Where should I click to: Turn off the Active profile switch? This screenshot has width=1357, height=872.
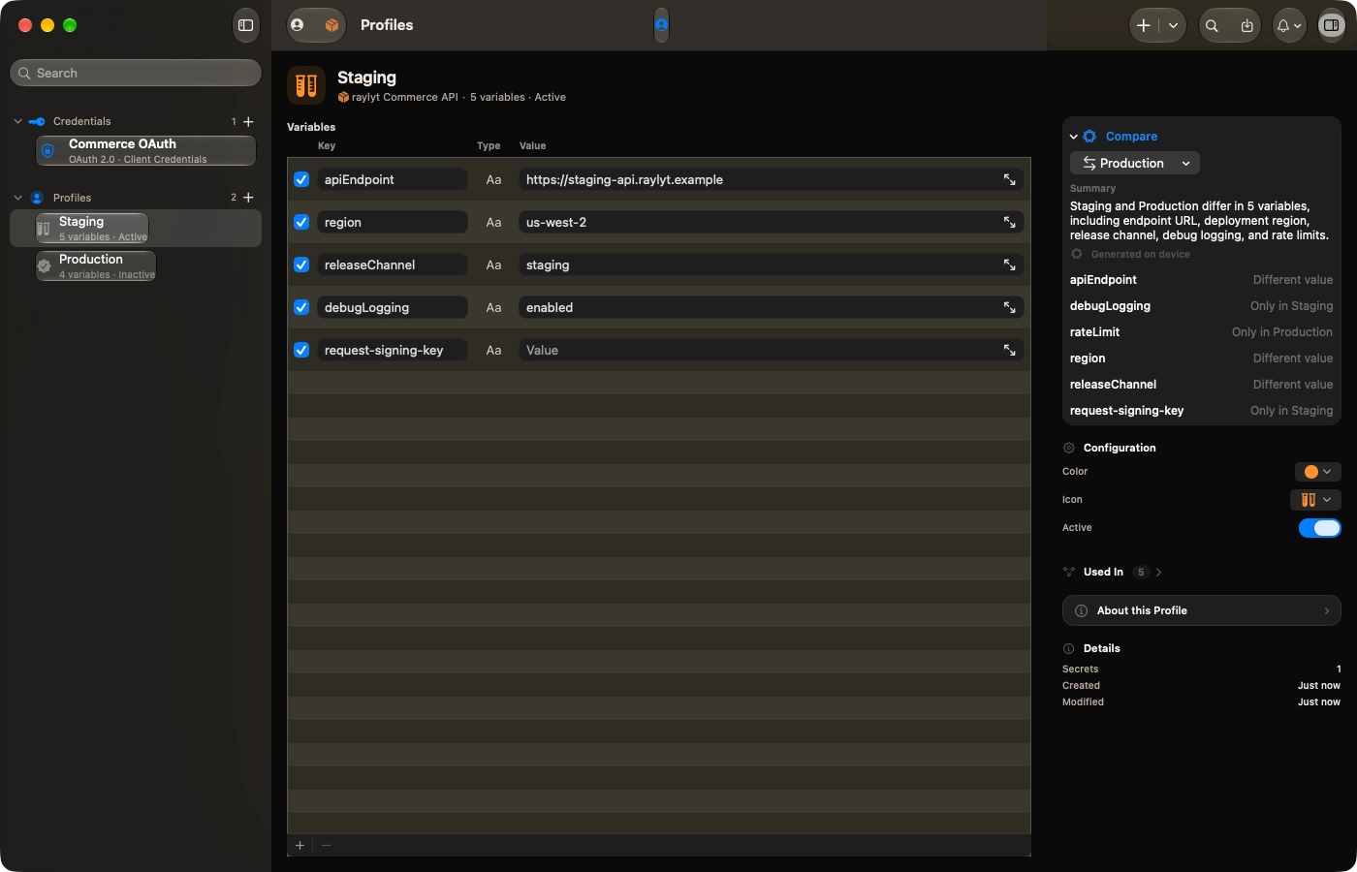pos(1320,528)
